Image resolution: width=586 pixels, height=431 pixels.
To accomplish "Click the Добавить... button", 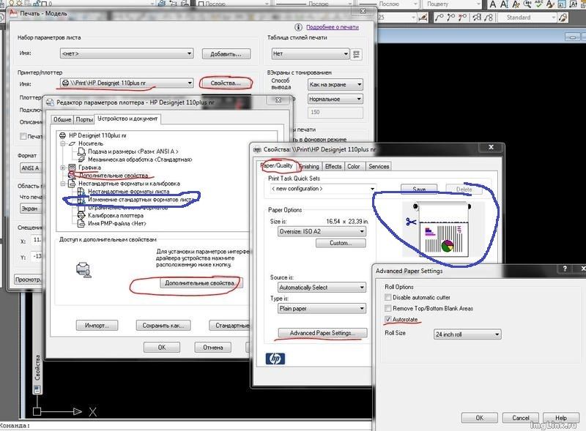I will [x=226, y=53].
